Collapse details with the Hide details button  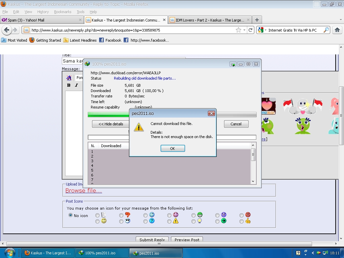click(x=111, y=124)
